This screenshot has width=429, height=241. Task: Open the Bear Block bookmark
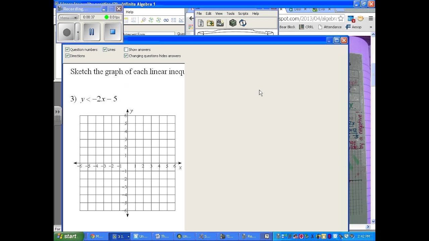point(287,27)
